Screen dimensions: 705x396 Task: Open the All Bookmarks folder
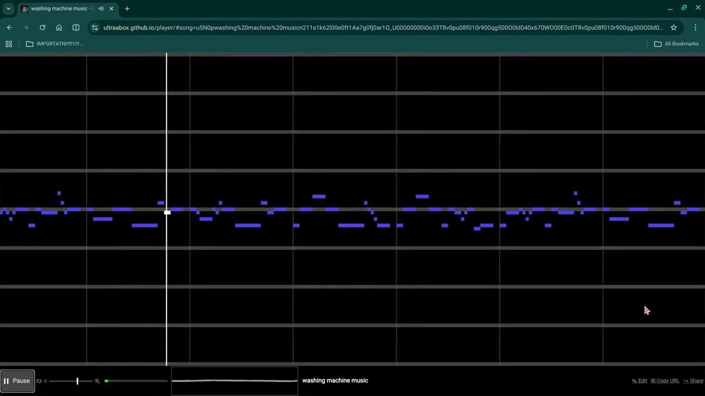pos(676,44)
